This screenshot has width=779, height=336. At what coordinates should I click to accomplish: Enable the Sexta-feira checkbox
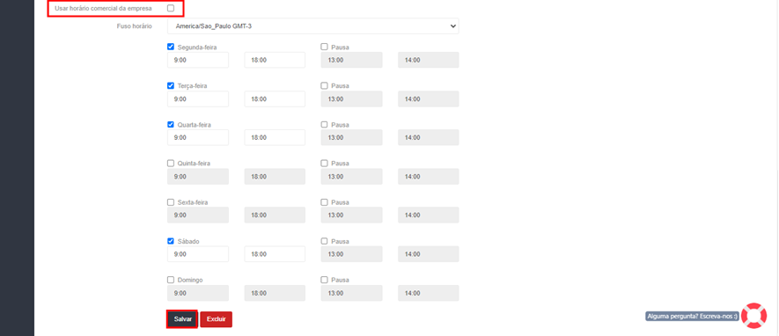click(x=171, y=202)
